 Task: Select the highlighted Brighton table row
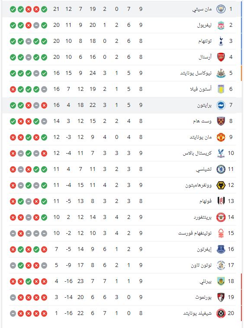click(119, 105)
